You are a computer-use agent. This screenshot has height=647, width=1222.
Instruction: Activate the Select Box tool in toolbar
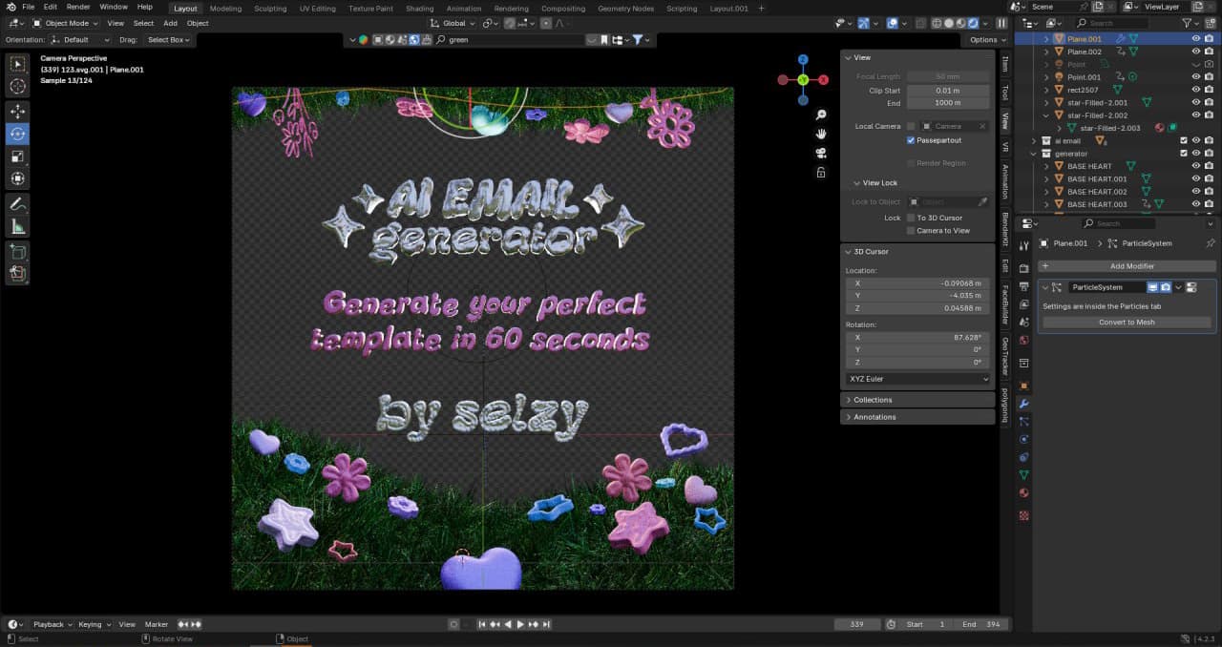[17, 64]
